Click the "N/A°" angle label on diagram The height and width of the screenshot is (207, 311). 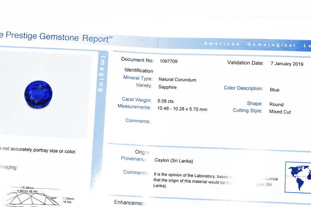coord(54,198)
